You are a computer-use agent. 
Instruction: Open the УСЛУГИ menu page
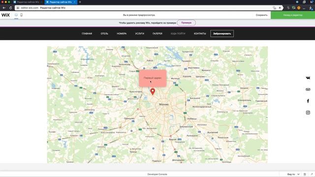click(140, 34)
